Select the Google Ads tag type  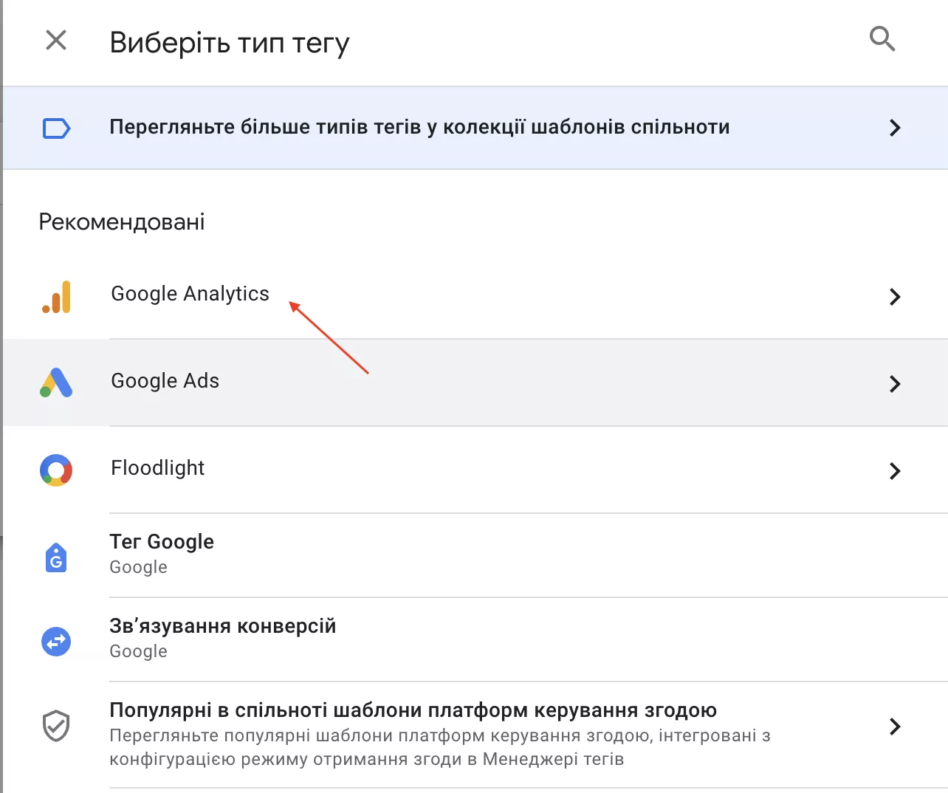[165, 381]
